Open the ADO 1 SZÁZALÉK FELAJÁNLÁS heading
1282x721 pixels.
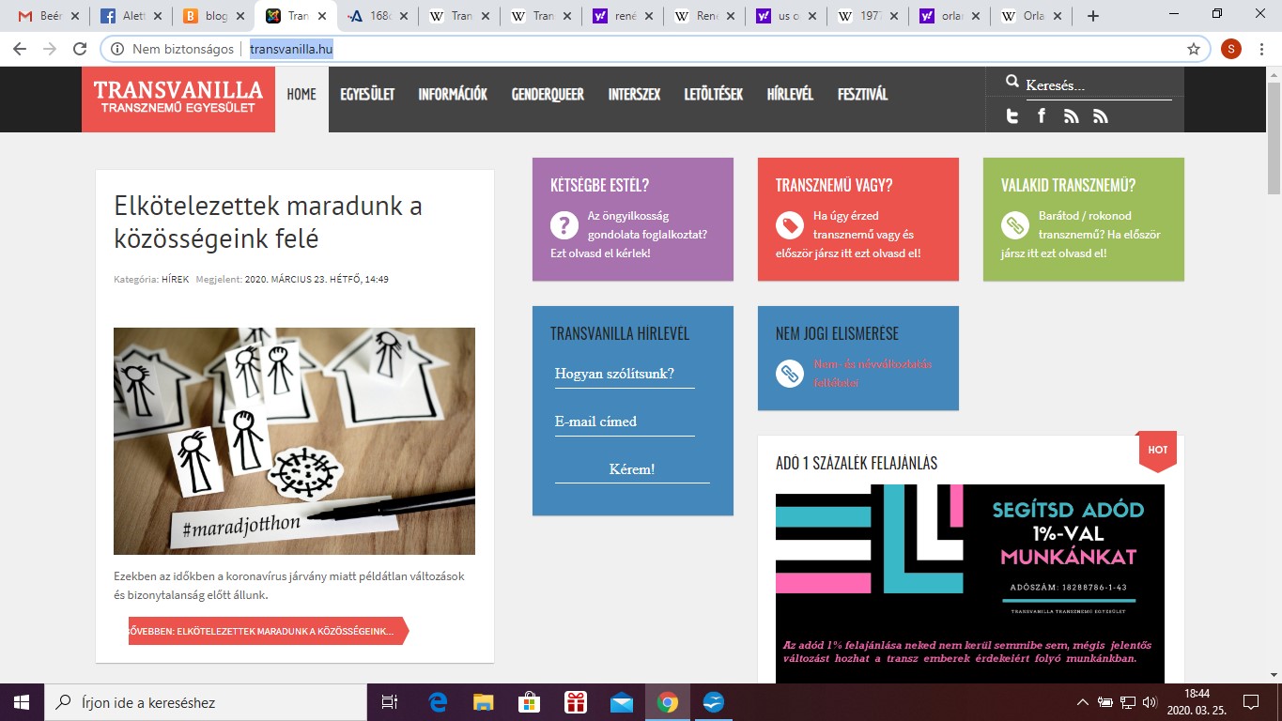857,464
